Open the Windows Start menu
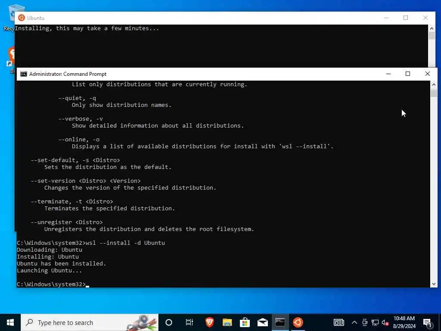This screenshot has width=441, height=331. [10, 322]
